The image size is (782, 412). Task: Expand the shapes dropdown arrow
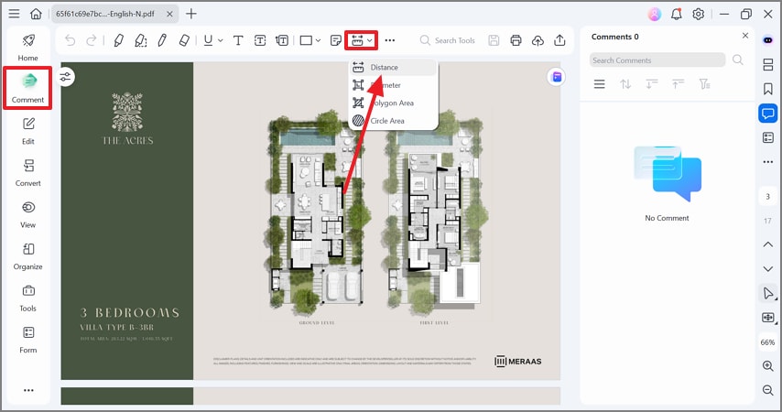coord(318,40)
